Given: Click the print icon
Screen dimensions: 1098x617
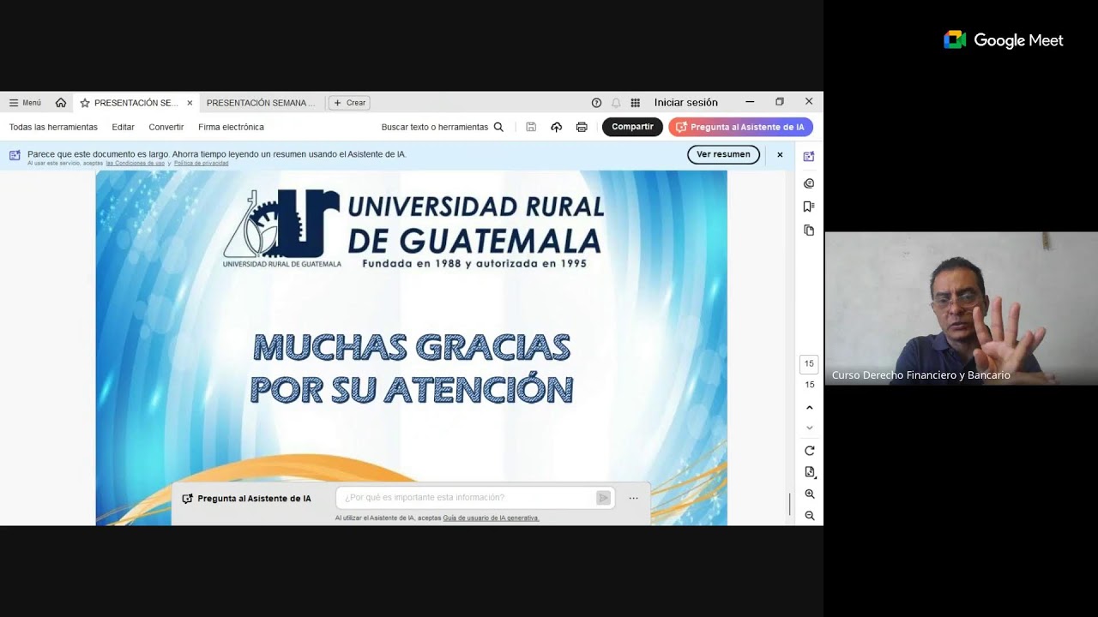Looking at the screenshot, I should (x=582, y=127).
